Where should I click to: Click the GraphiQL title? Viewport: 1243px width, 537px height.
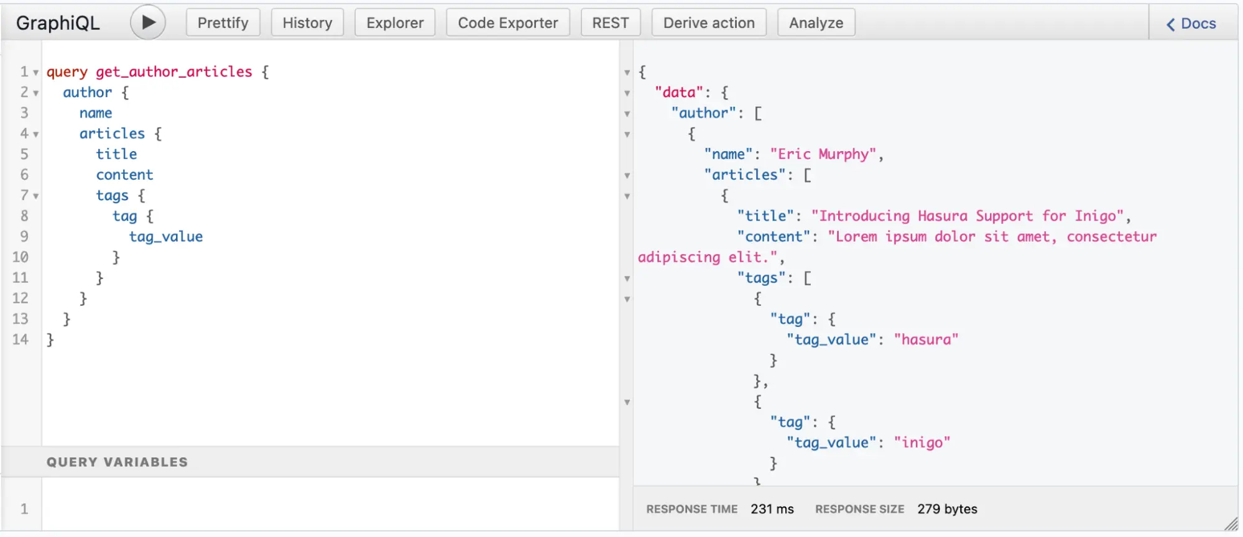(x=58, y=23)
